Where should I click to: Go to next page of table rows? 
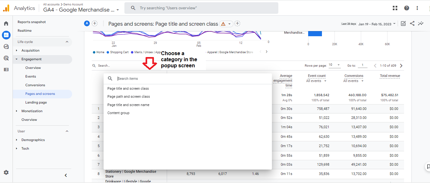401,66
